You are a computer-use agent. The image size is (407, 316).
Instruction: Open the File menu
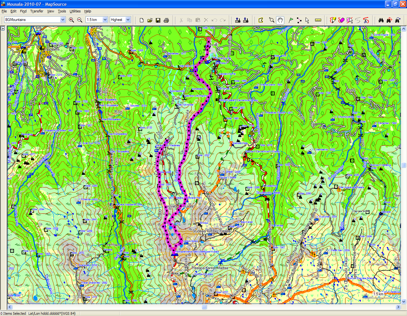click(4, 11)
